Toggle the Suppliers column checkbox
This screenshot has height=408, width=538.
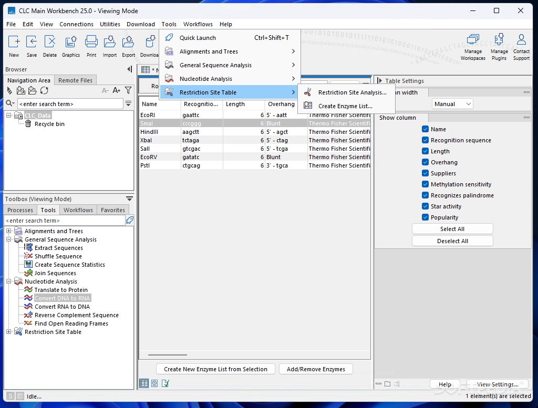point(425,173)
